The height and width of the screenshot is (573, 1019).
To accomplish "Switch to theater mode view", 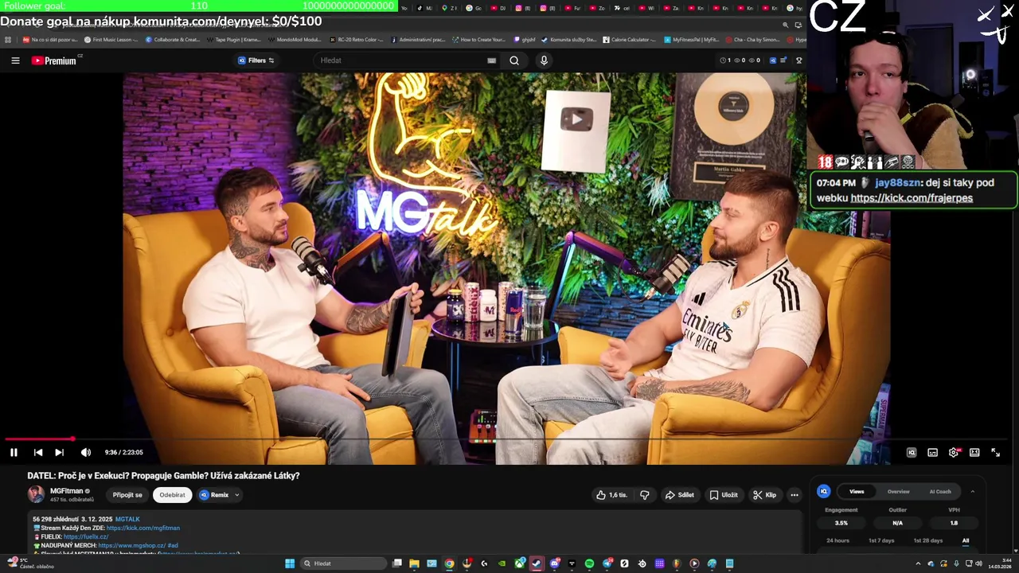I will (974, 452).
